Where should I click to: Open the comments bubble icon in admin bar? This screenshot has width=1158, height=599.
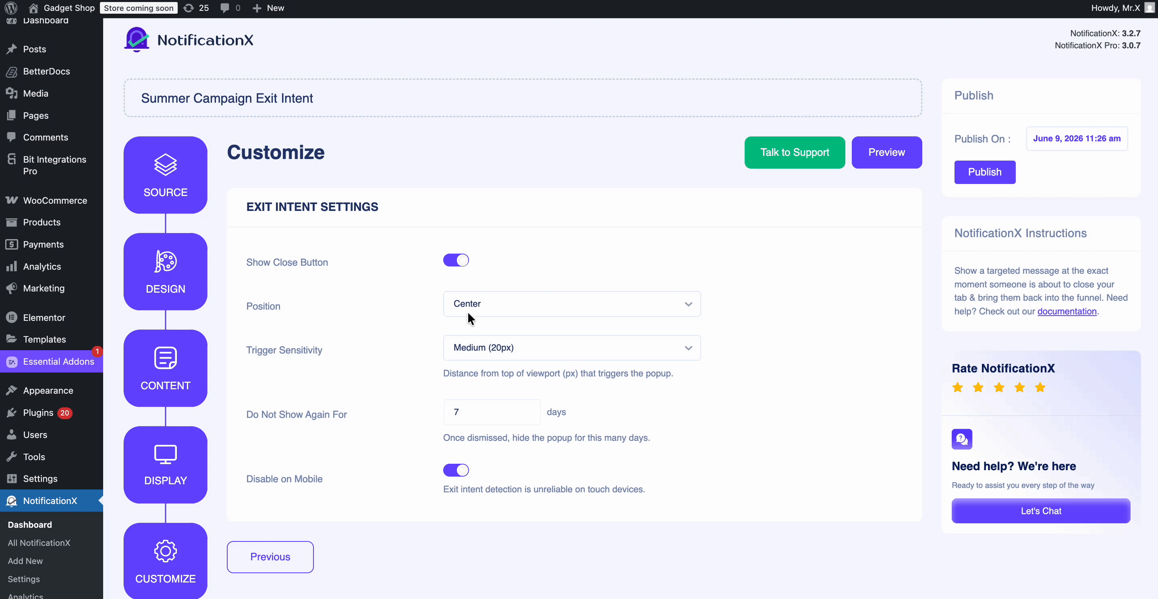point(225,8)
